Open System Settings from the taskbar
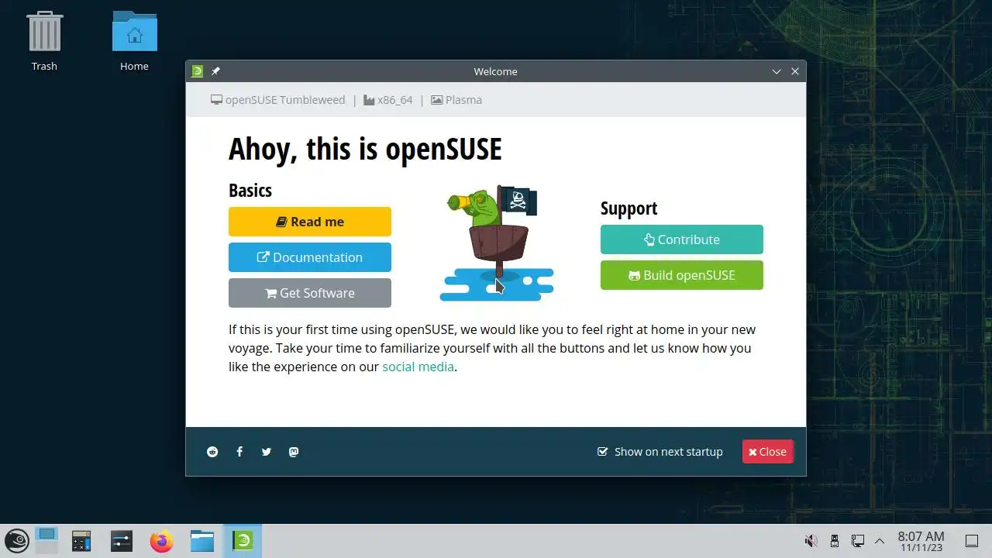 tap(122, 541)
